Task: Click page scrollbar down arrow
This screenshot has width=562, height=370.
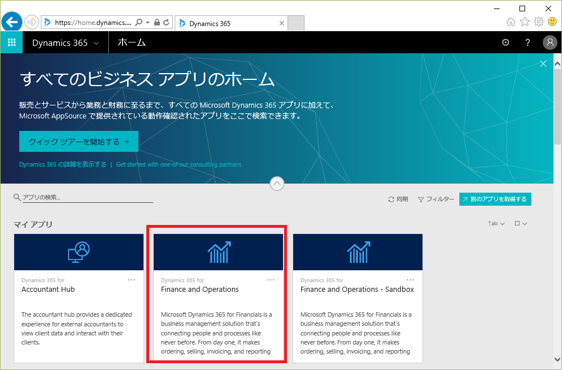Action: 557,359
